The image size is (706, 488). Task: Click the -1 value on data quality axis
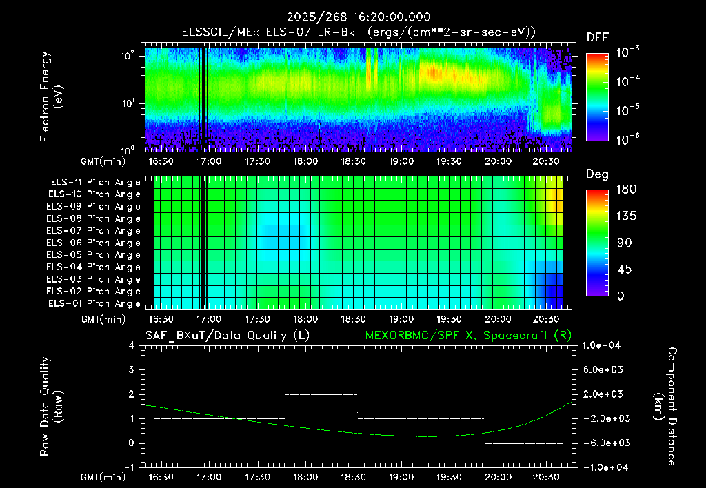pyautogui.click(x=130, y=467)
